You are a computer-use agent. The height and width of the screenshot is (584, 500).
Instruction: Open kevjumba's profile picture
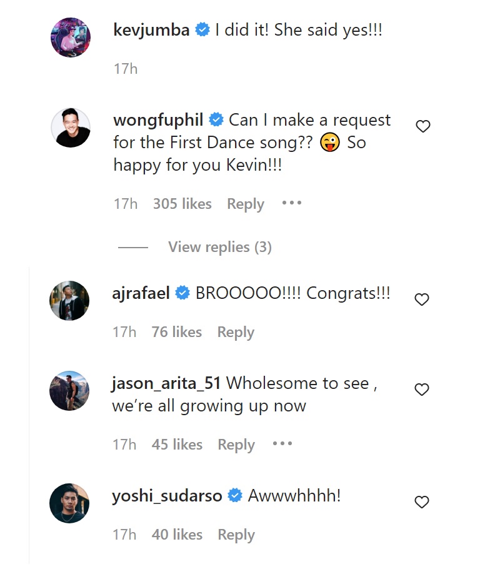[70, 37]
